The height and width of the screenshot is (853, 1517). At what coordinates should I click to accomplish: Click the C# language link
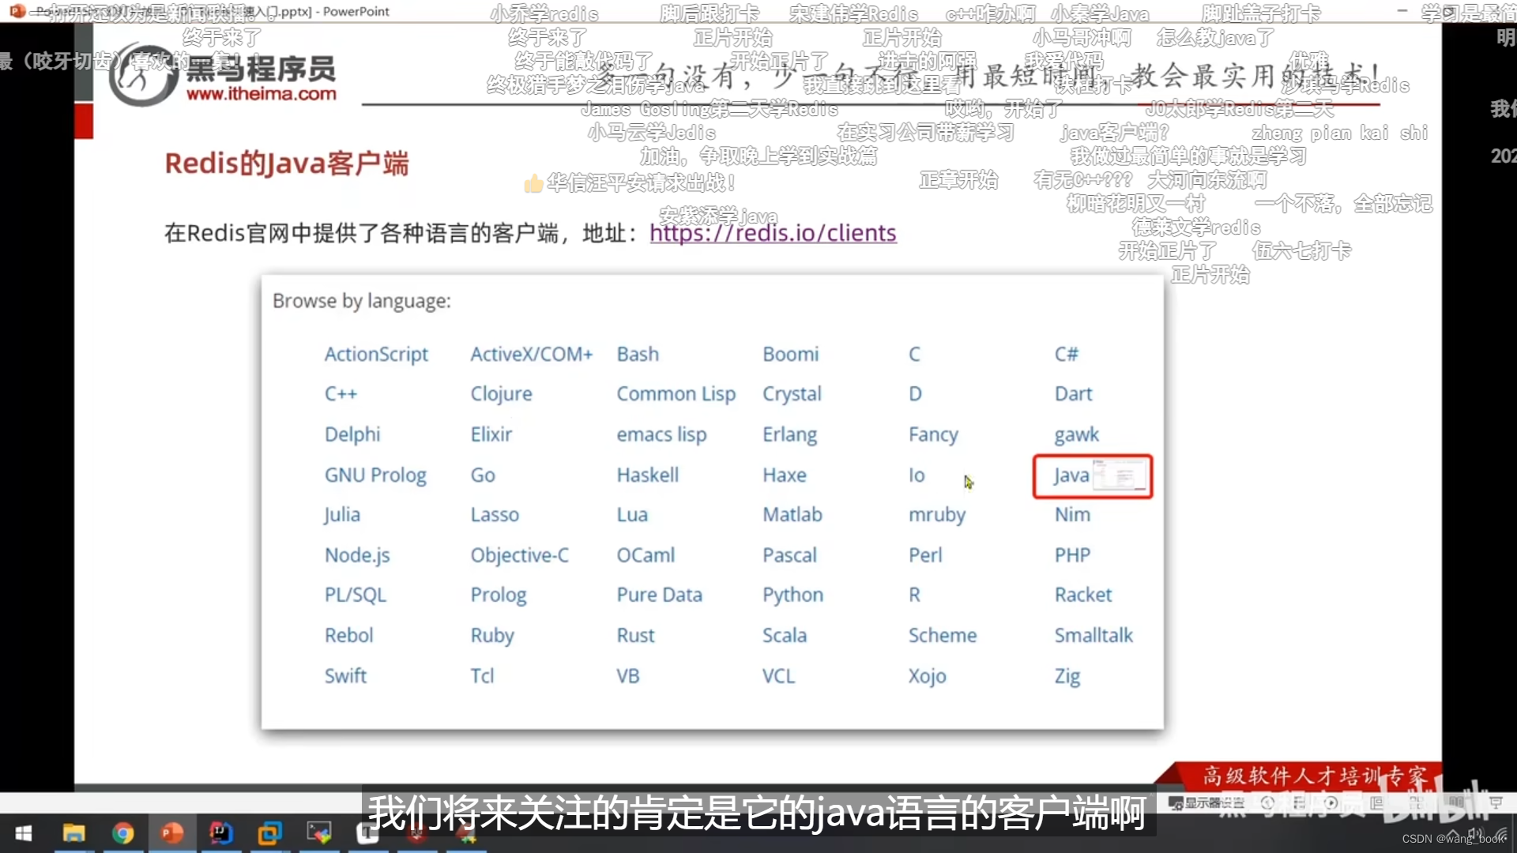1066,355
